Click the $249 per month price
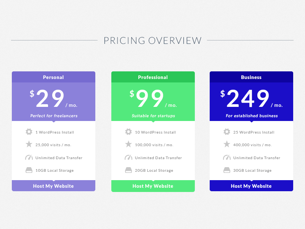 point(248,99)
